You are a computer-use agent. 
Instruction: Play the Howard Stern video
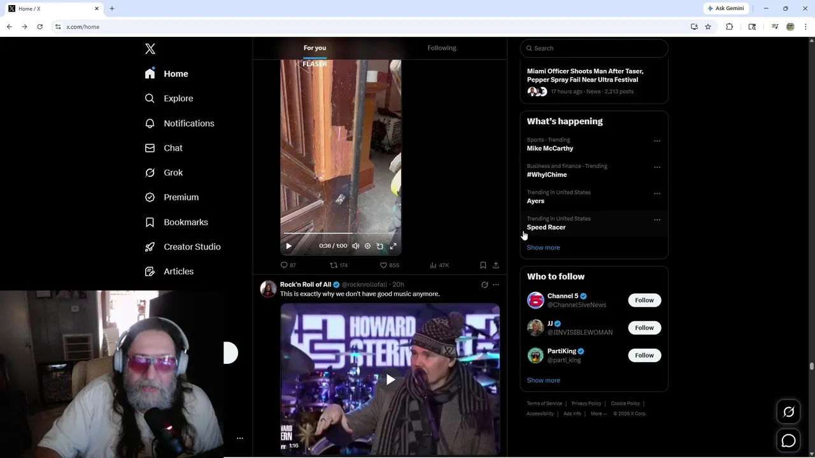390,380
